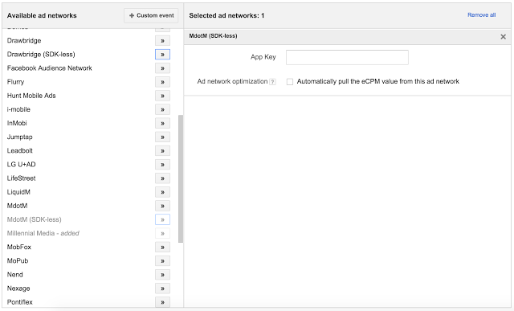Viewport: 514px width, 311px height.
Task: Add Jumptap via its arrow button
Action: [162, 137]
